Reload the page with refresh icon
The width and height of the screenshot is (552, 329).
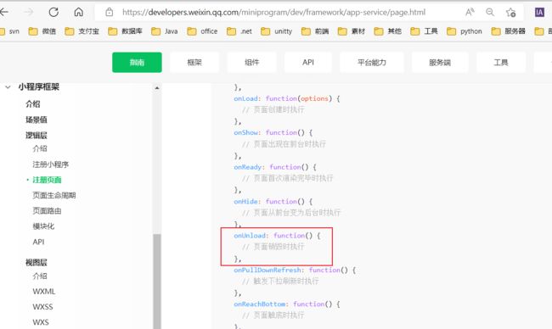point(54,13)
